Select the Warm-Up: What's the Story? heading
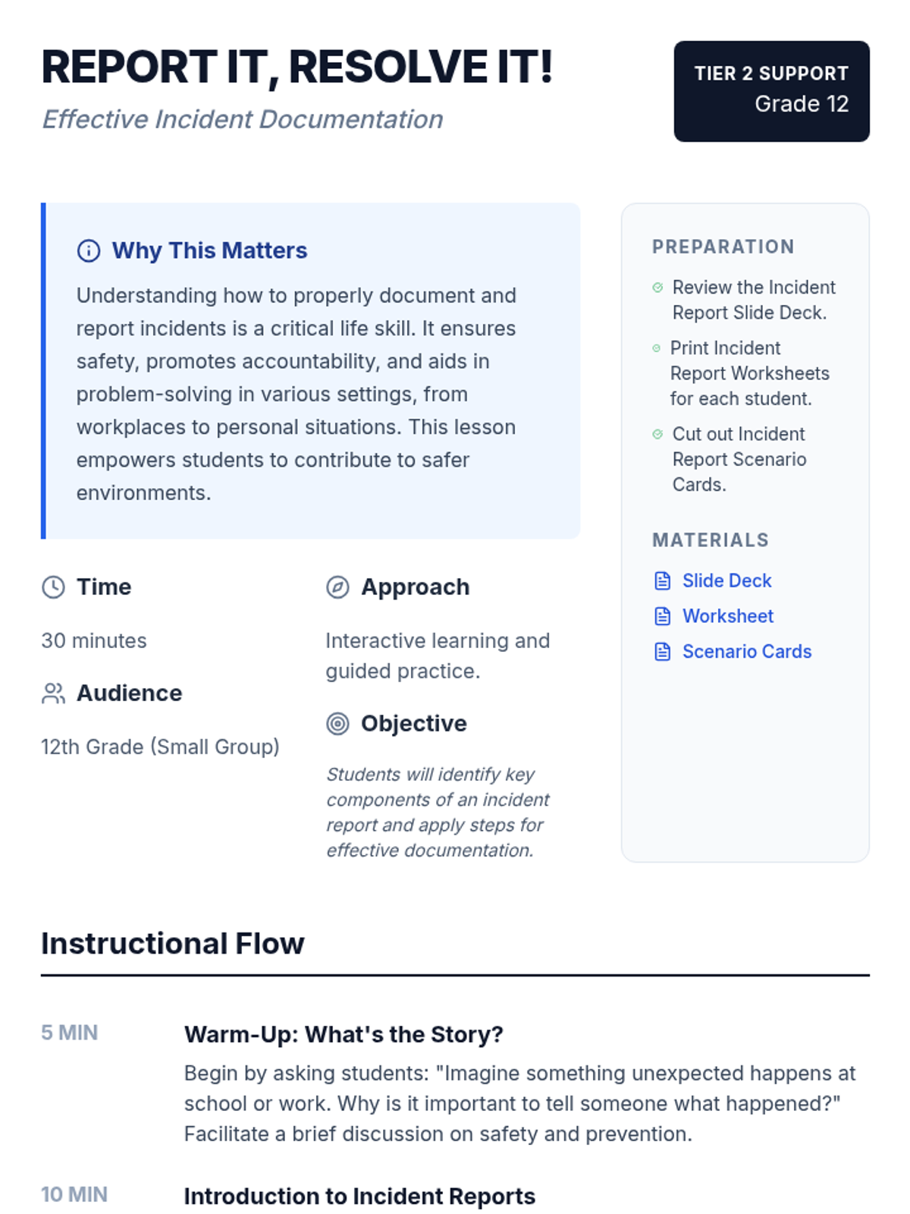 tap(344, 1034)
